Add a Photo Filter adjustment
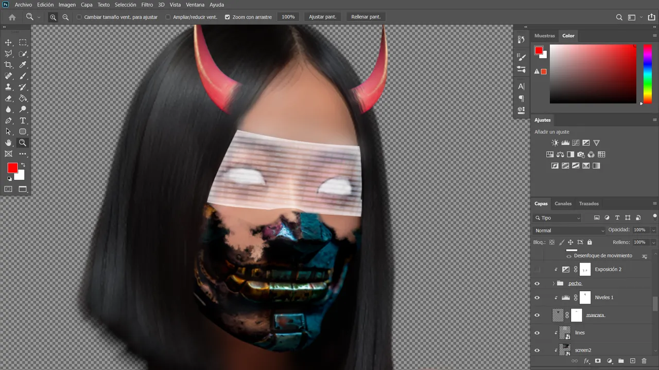The height and width of the screenshot is (370, 659). click(581, 154)
